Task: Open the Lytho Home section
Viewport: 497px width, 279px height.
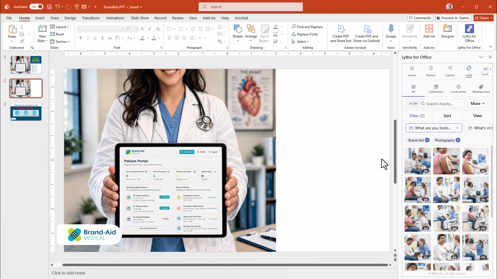Action: [x=412, y=71]
